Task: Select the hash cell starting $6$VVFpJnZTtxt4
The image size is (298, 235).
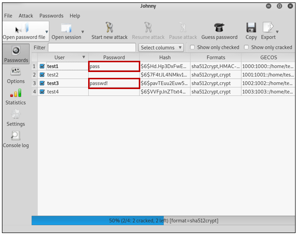Action: tap(165, 91)
